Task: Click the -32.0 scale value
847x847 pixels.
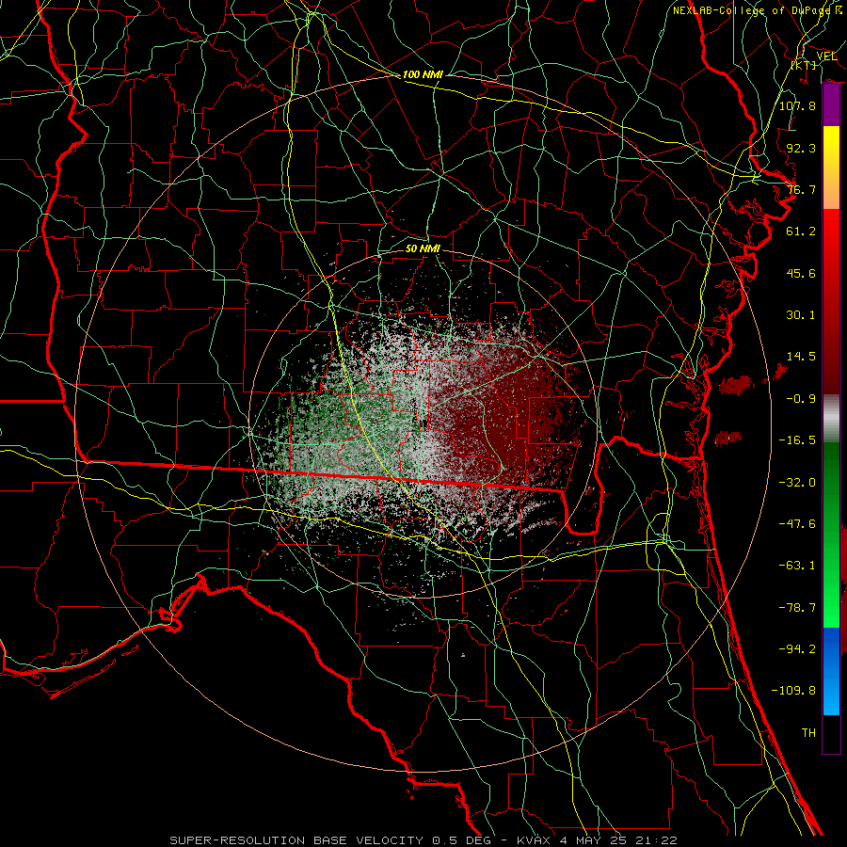Action: point(797,483)
